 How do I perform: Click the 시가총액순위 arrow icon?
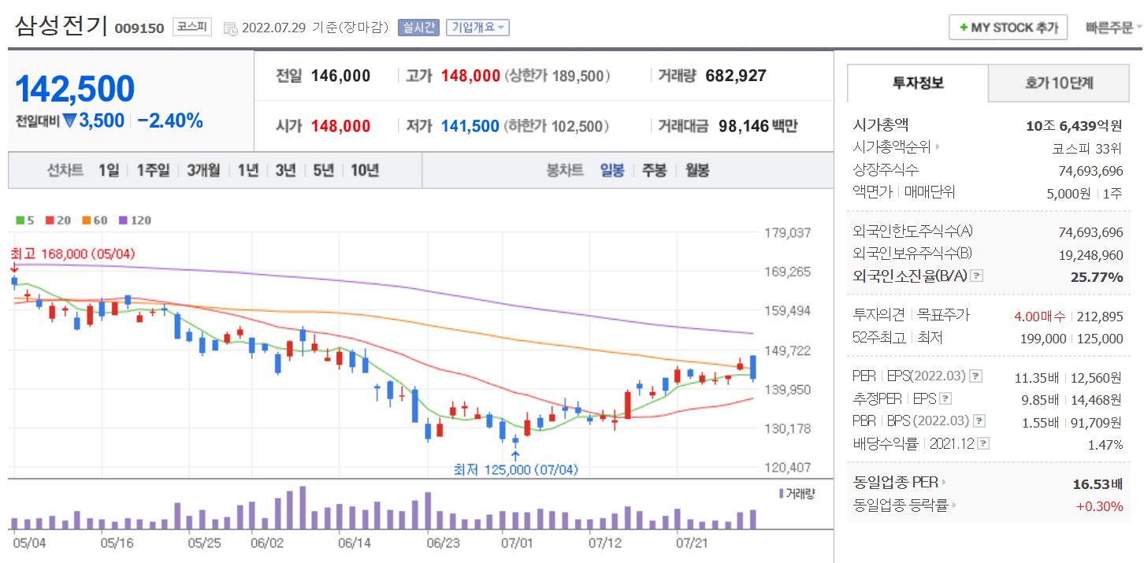(x=938, y=147)
